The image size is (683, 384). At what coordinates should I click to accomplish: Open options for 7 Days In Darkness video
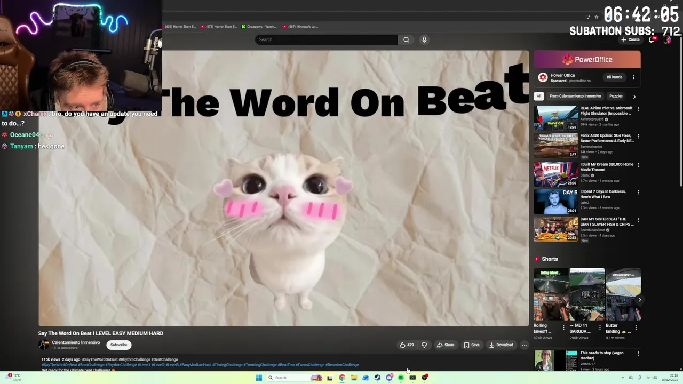(638, 192)
